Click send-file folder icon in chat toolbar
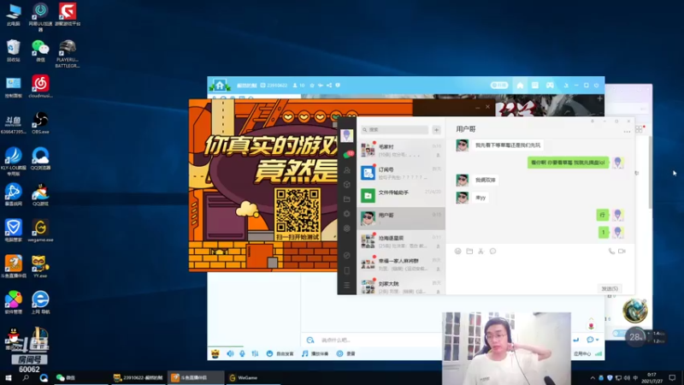 click(x=469, y=251)
